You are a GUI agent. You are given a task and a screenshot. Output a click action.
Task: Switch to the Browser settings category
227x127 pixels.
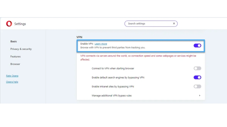[x=15, y=64]
